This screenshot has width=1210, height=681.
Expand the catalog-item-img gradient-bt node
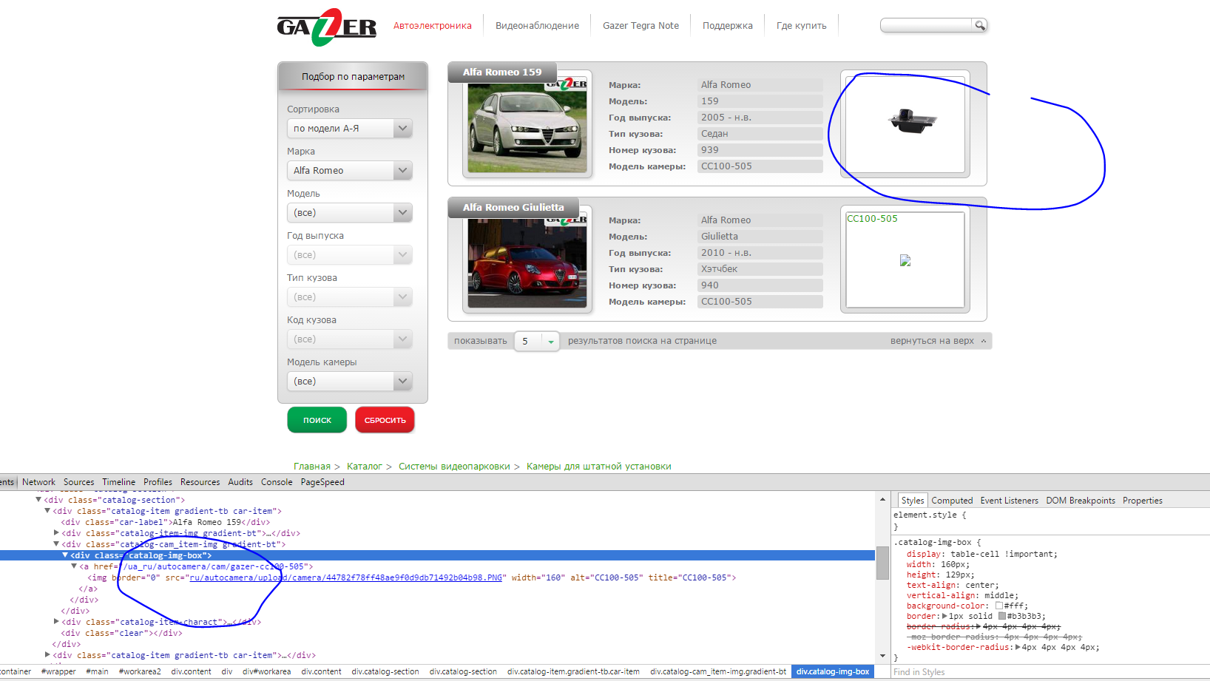(x=56, y=532)
